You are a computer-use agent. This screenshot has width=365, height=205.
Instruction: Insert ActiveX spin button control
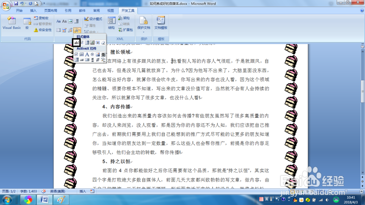(103, 54)
